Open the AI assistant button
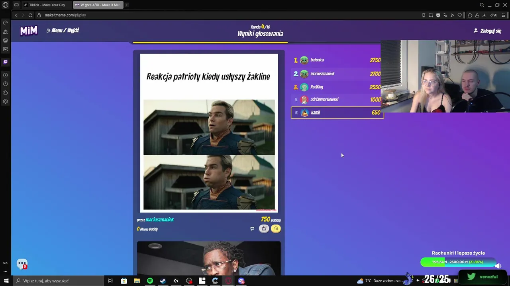Image resolution: width=510 pixels, height=286 pixels. 494,15
